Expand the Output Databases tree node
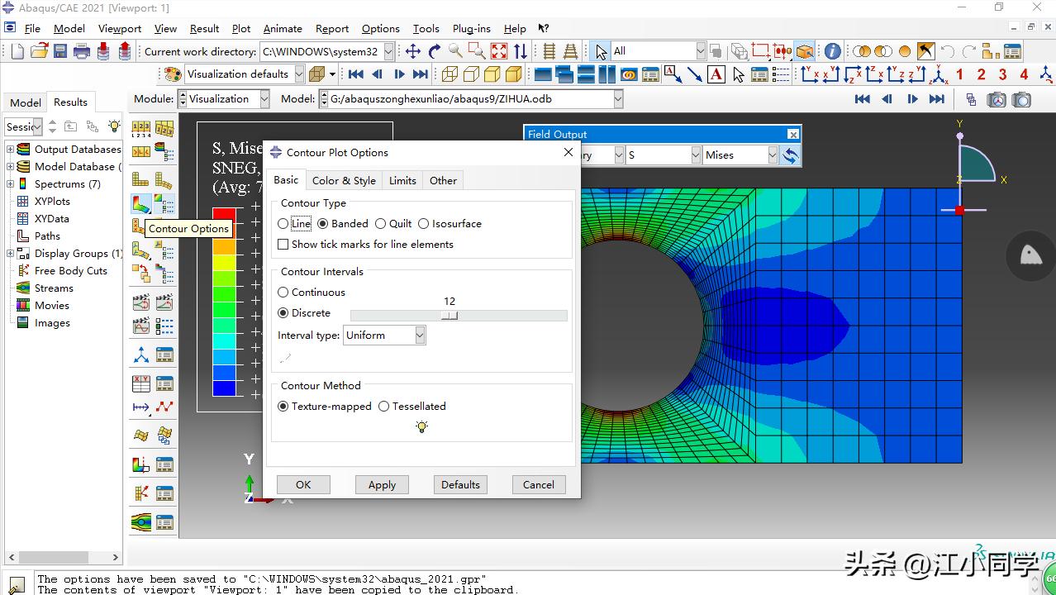Image resolution: width=1056 pixels, height=595 pixels. point(11,150)
